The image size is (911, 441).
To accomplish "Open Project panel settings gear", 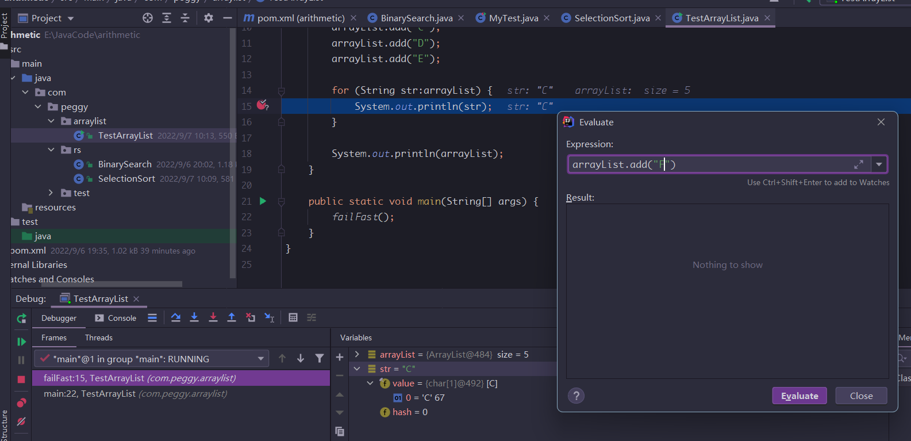I will pos(209,18).
